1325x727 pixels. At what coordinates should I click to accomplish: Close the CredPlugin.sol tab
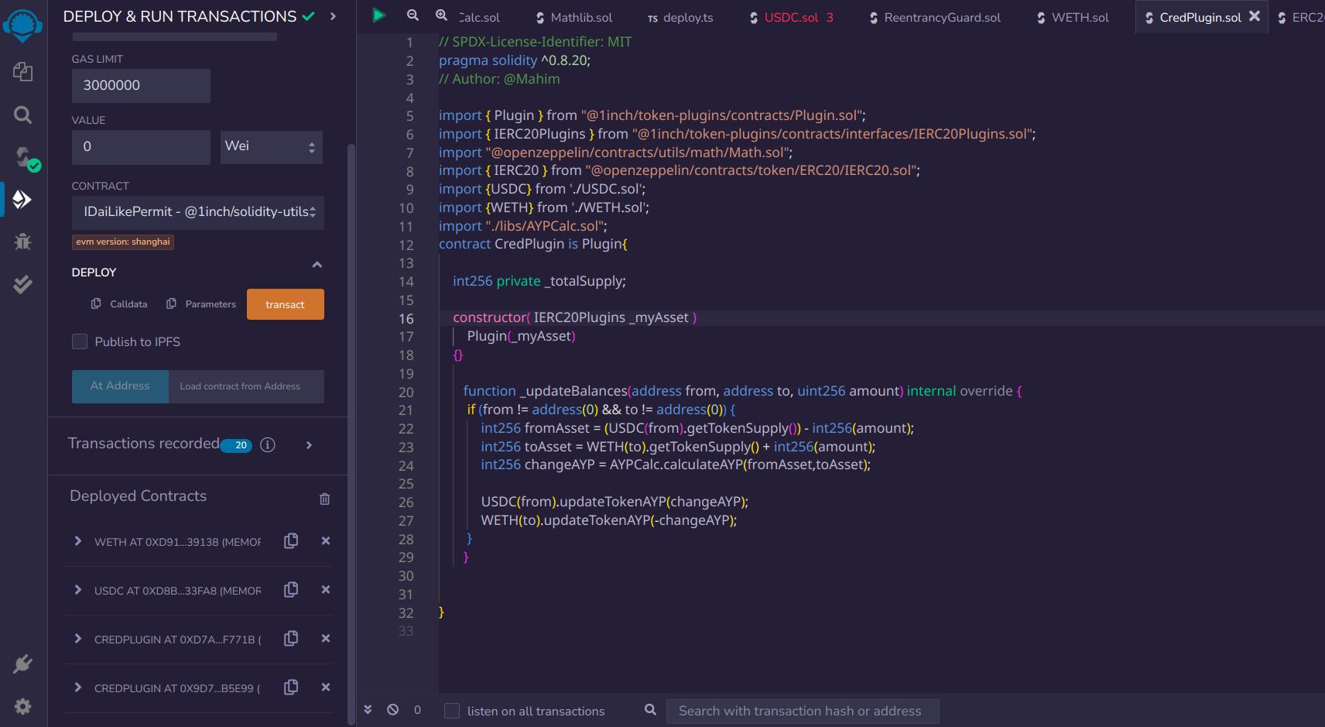click(x=1255, y=15)
